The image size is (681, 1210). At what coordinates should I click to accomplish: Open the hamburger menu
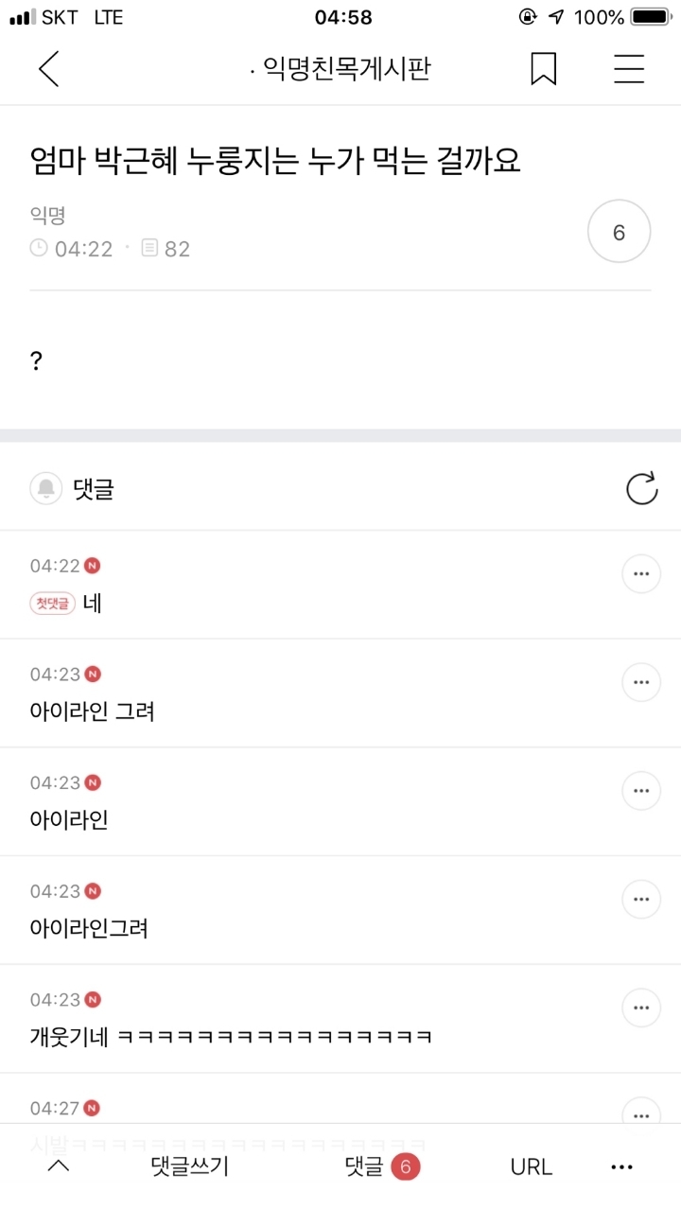point(628,69)
